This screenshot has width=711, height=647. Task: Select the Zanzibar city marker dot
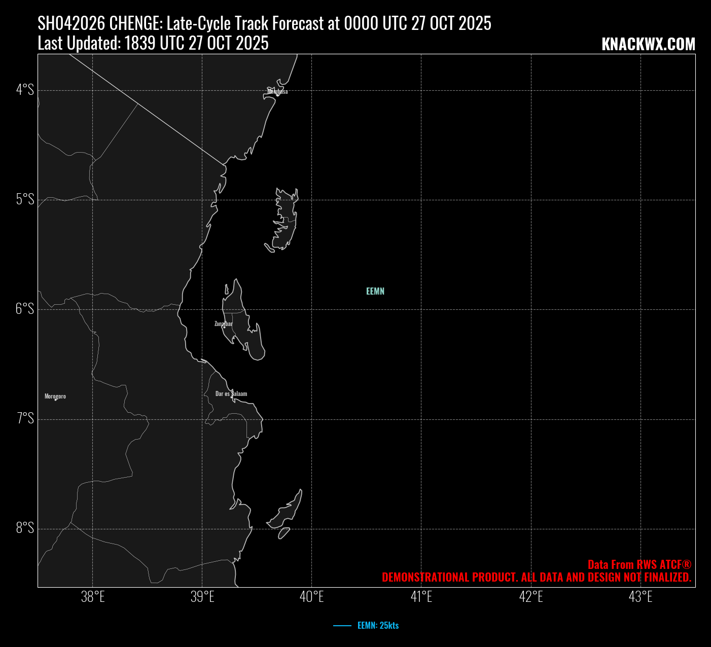pos(224,327)
